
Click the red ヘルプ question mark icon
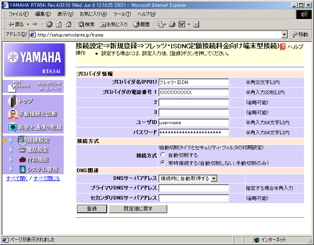click(283, 46)
